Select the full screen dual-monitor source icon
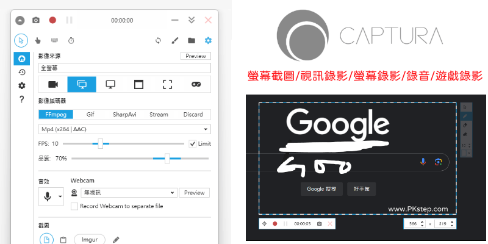 point(82,84)
